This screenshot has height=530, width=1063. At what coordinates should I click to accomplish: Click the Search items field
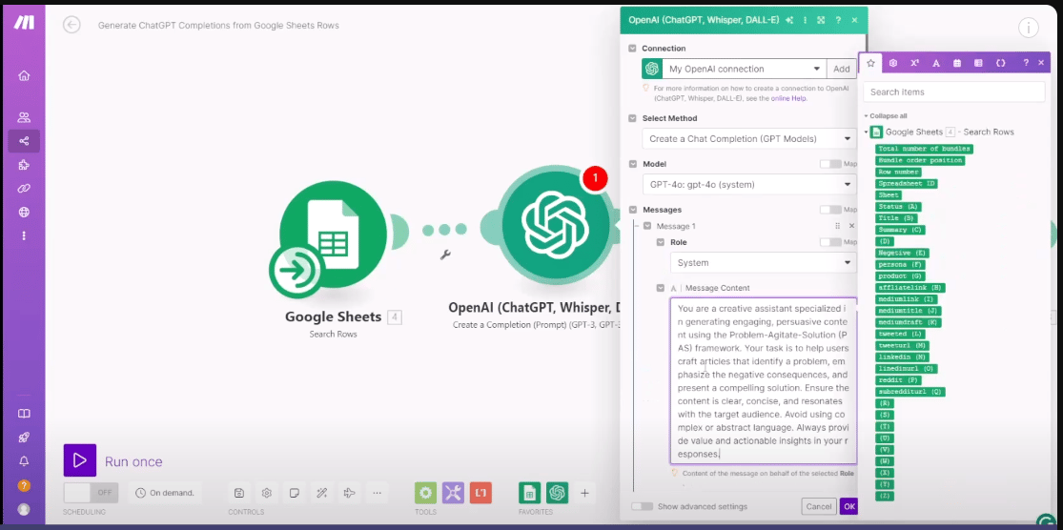point(954,92)
